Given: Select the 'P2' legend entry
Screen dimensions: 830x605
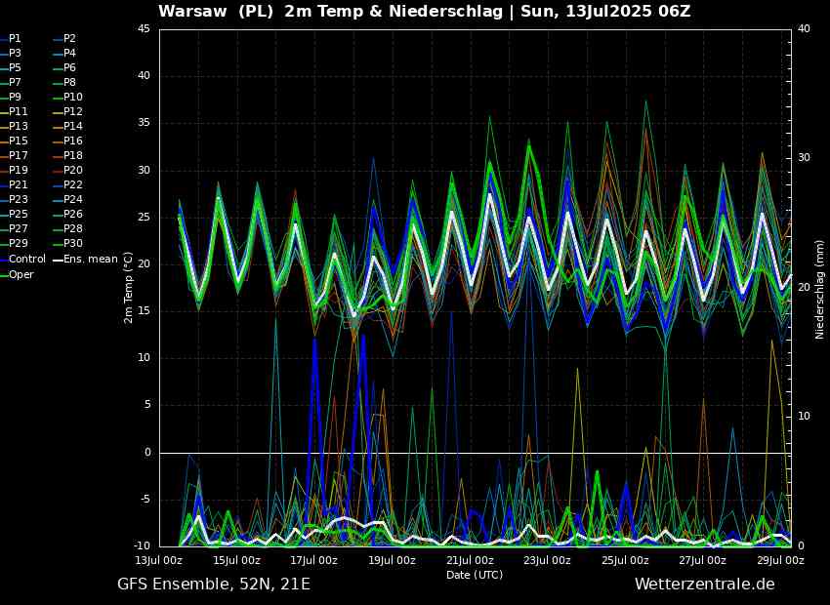Looking at the screenshot, I should [x=69, y=39].
